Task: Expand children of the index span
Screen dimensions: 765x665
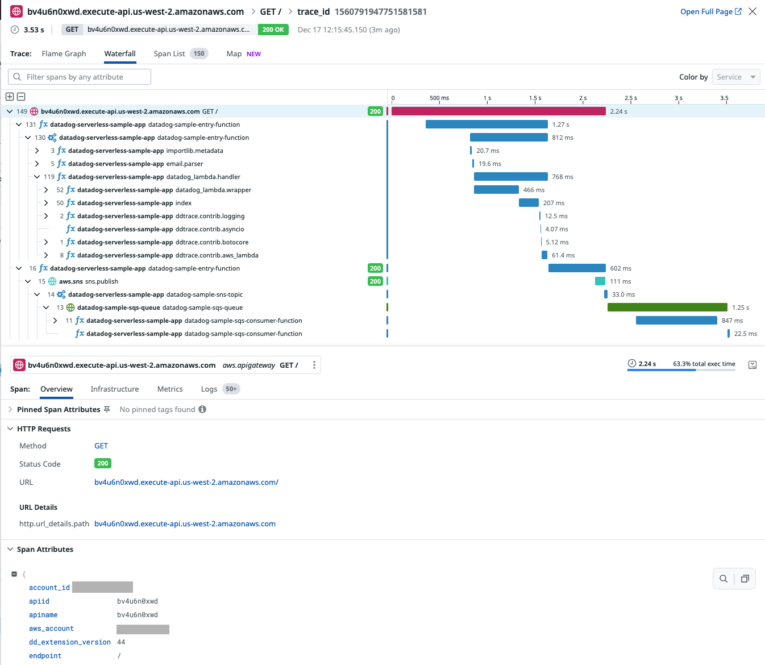Action: (45, 202)
